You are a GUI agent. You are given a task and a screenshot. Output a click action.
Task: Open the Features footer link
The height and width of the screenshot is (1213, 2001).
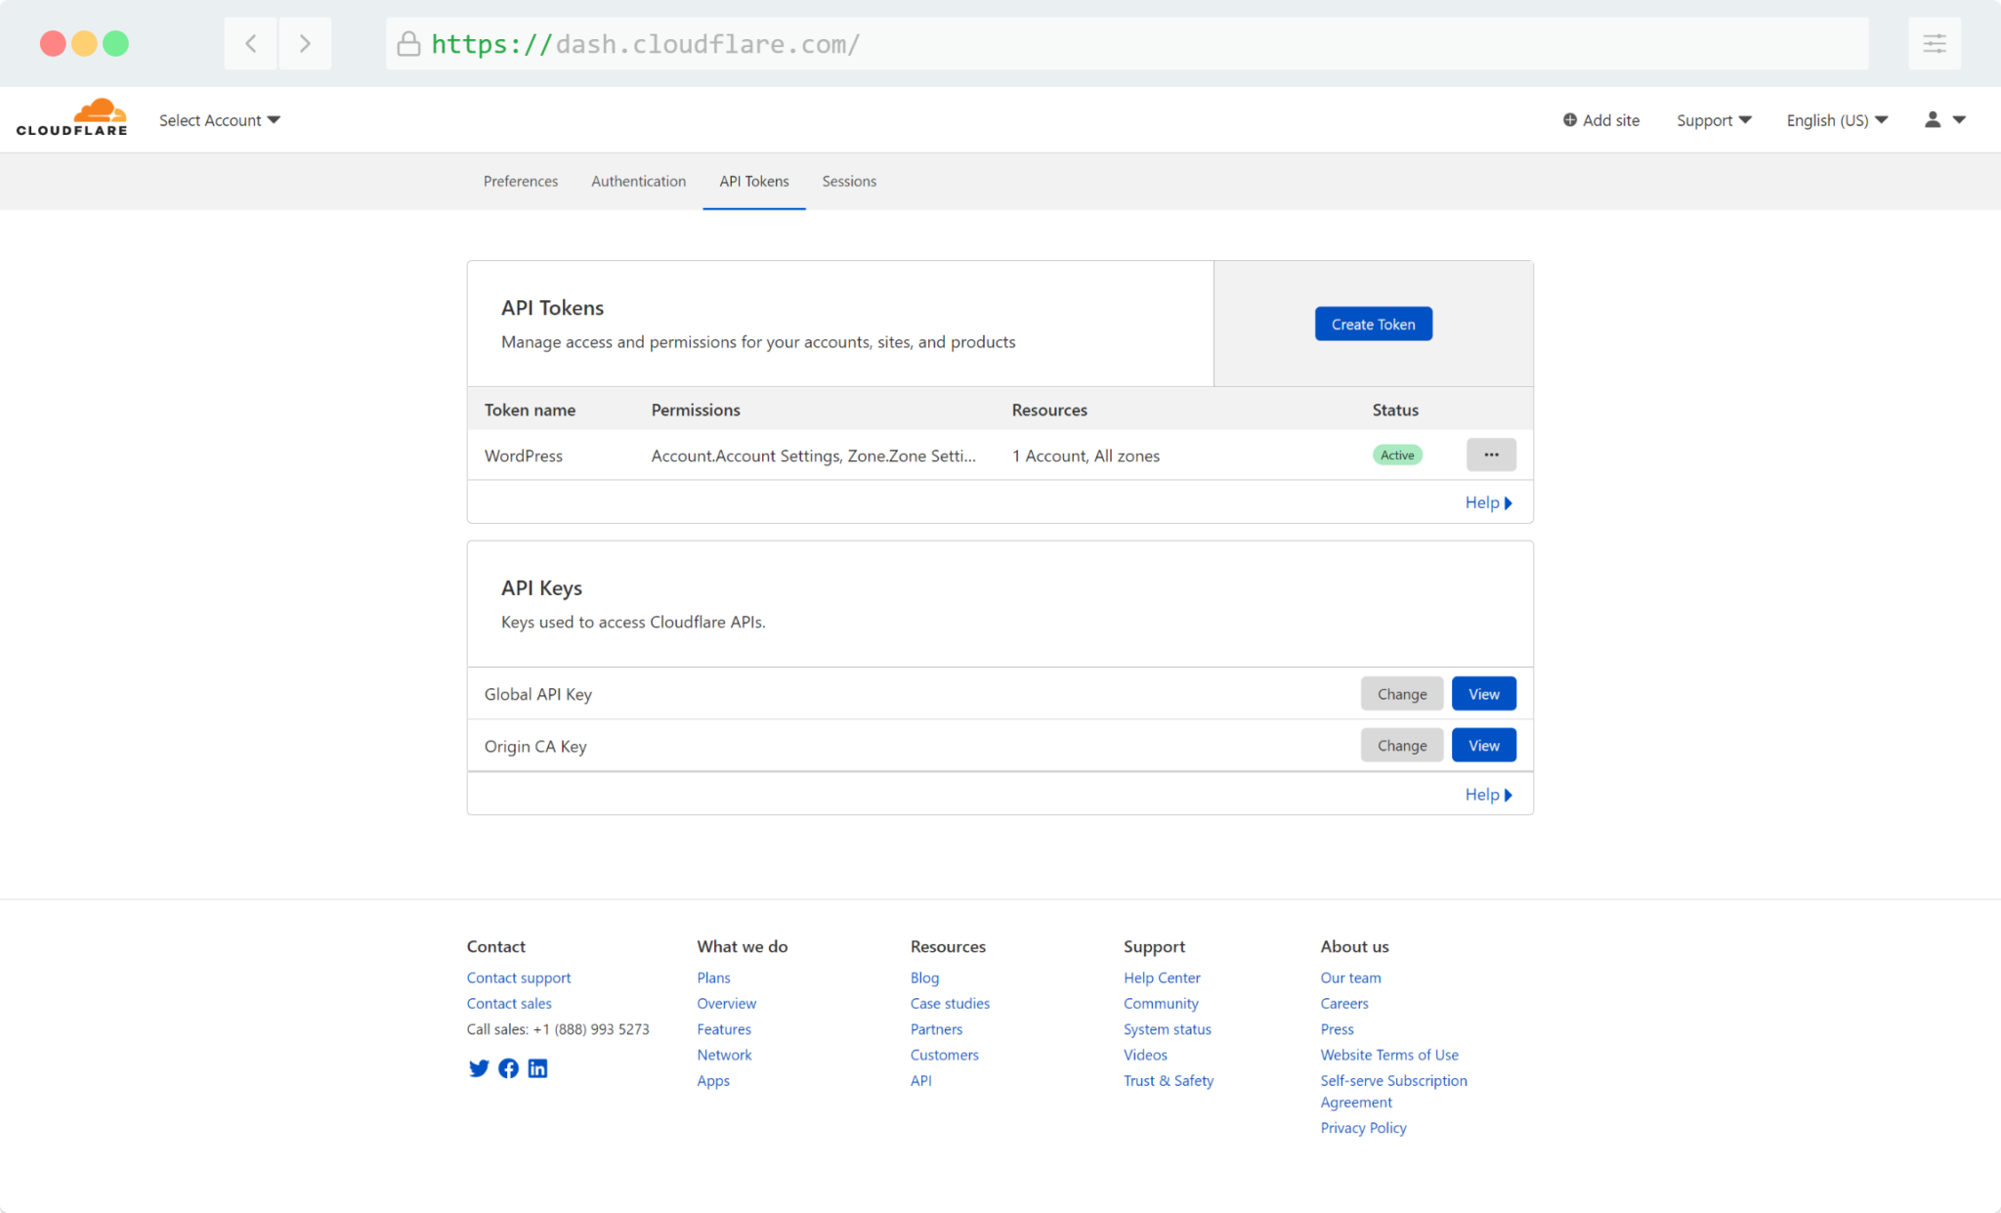tap(724, 1029)
